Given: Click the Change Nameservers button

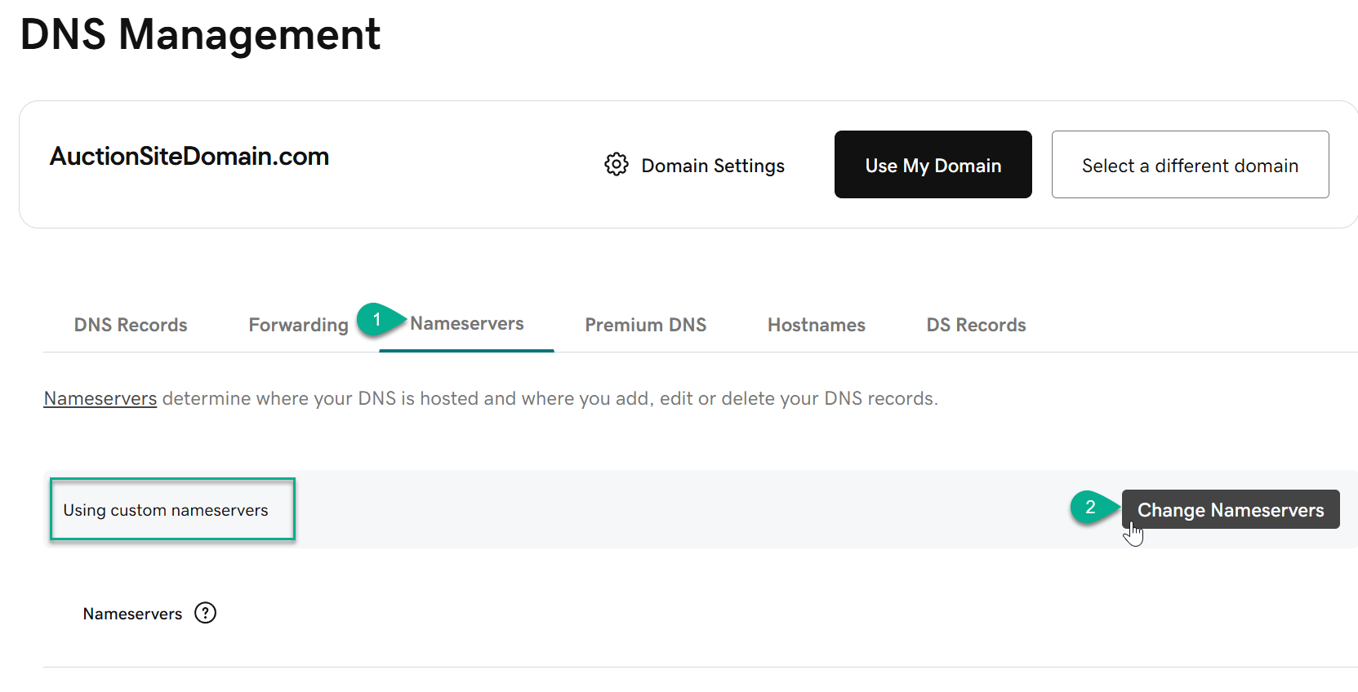Looking at the screenshot, I should pyautogui.click(x=1231, y=509).
